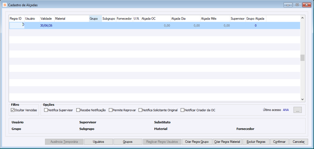Check the Permite Reprovar option

click(x=111, y=110)
